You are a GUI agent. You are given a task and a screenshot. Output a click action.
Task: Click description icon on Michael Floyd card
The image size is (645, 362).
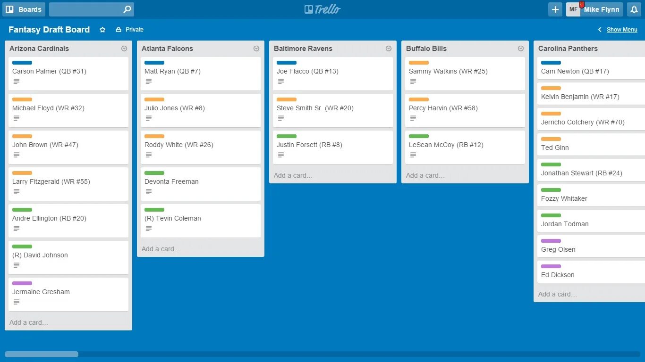click(17, 118)
